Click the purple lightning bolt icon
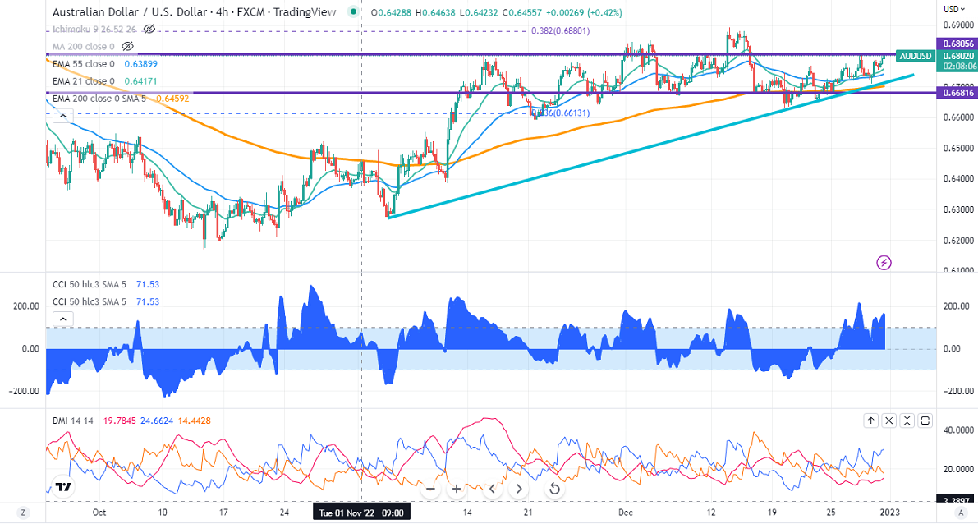Image resolution: width=978 pixels, height=524 pixels. (884, 263)
